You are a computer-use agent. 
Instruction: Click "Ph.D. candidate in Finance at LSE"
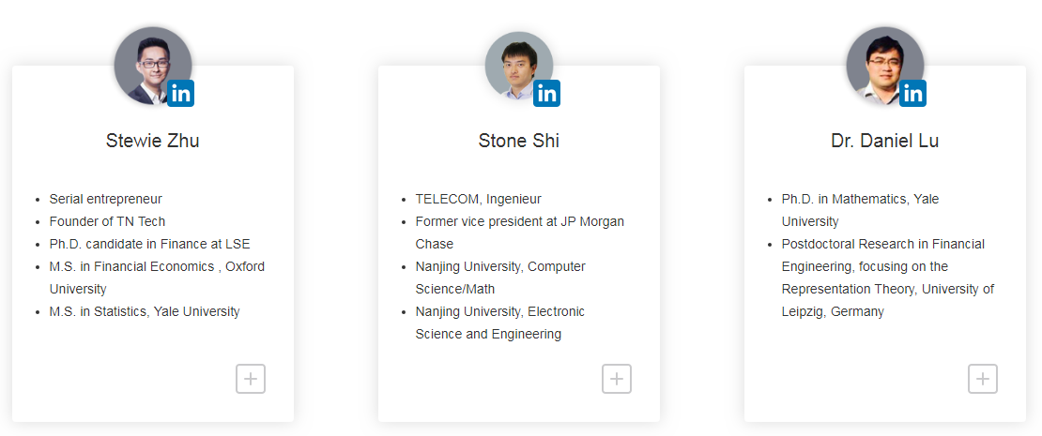pyautogui.click(x=149, y=244)
